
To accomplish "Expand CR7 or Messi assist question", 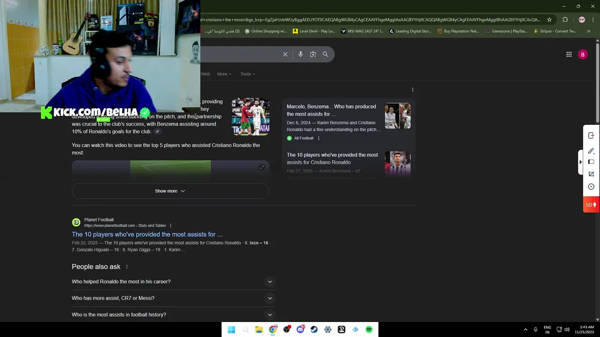I will (173, 298).
